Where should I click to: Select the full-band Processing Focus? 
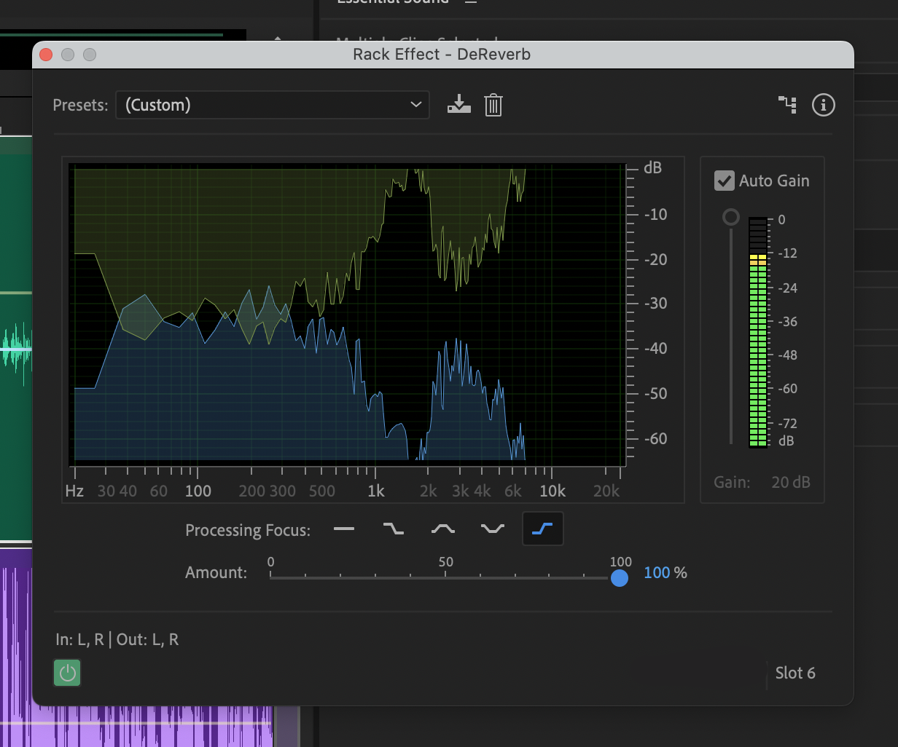click(x=344, y=529)
